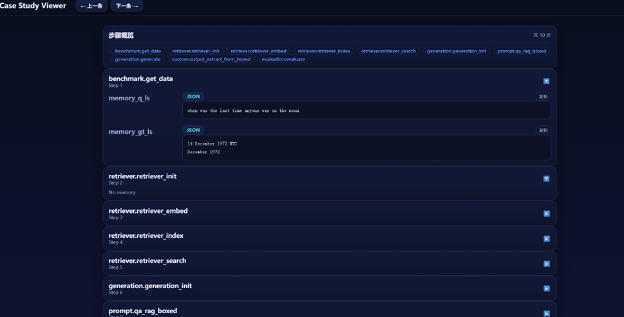The image size is (624, 317).
Task: Click the 'No memory' text
Action: point(122,192)
